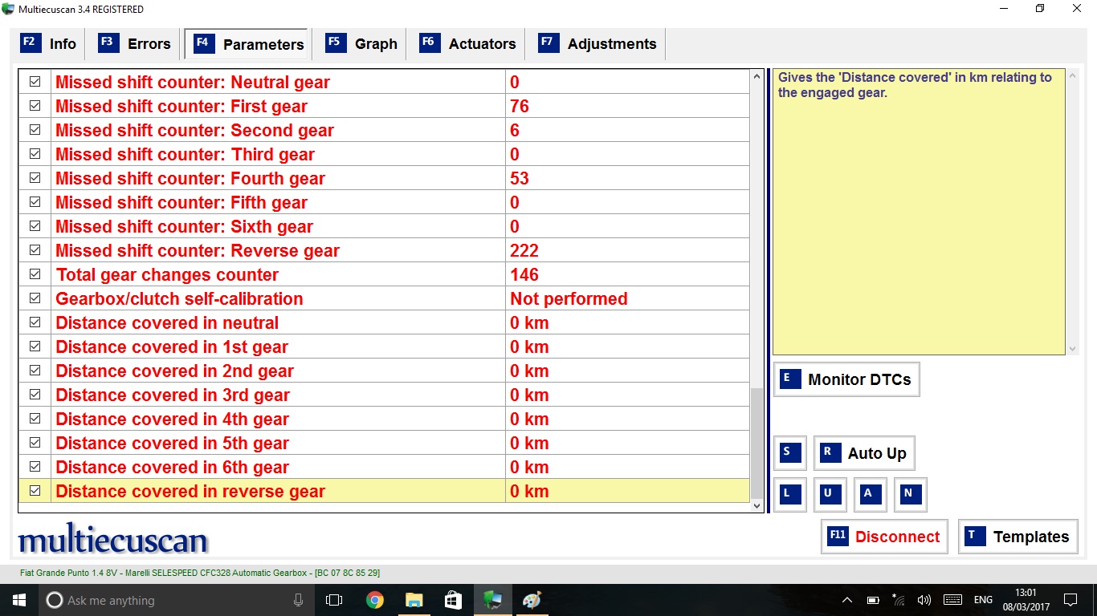This screenshot has width=1097, height=616.
Task: Click the N shortcut button
Action: click(910, 495)
